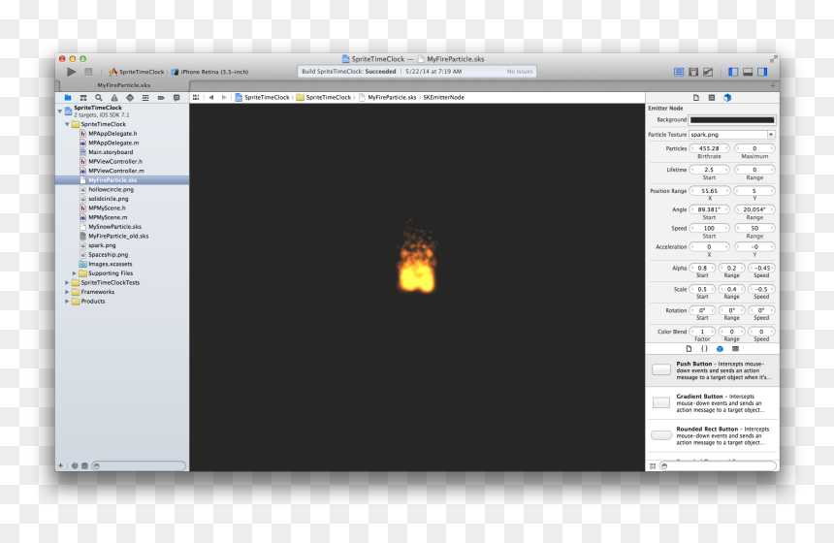The image size is (834, 543).
Task: Open Main.storyboard in the navigator
Action: click(x=111, y=152)
